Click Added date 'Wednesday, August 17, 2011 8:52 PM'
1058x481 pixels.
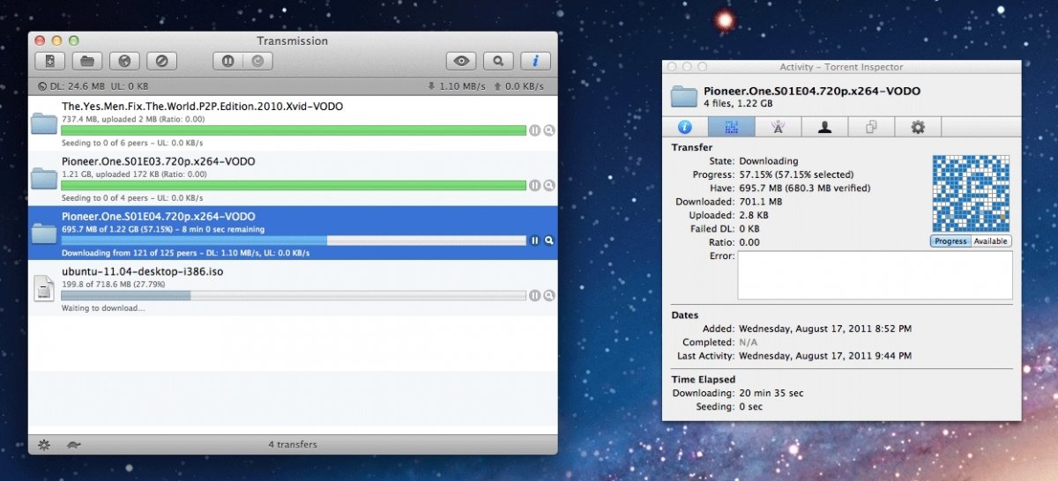click(825, 329)
